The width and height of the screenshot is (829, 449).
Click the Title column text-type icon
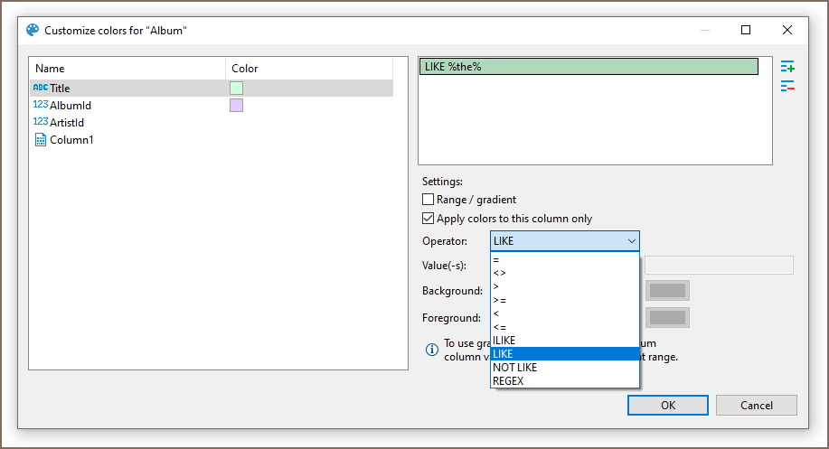point(40,89)
